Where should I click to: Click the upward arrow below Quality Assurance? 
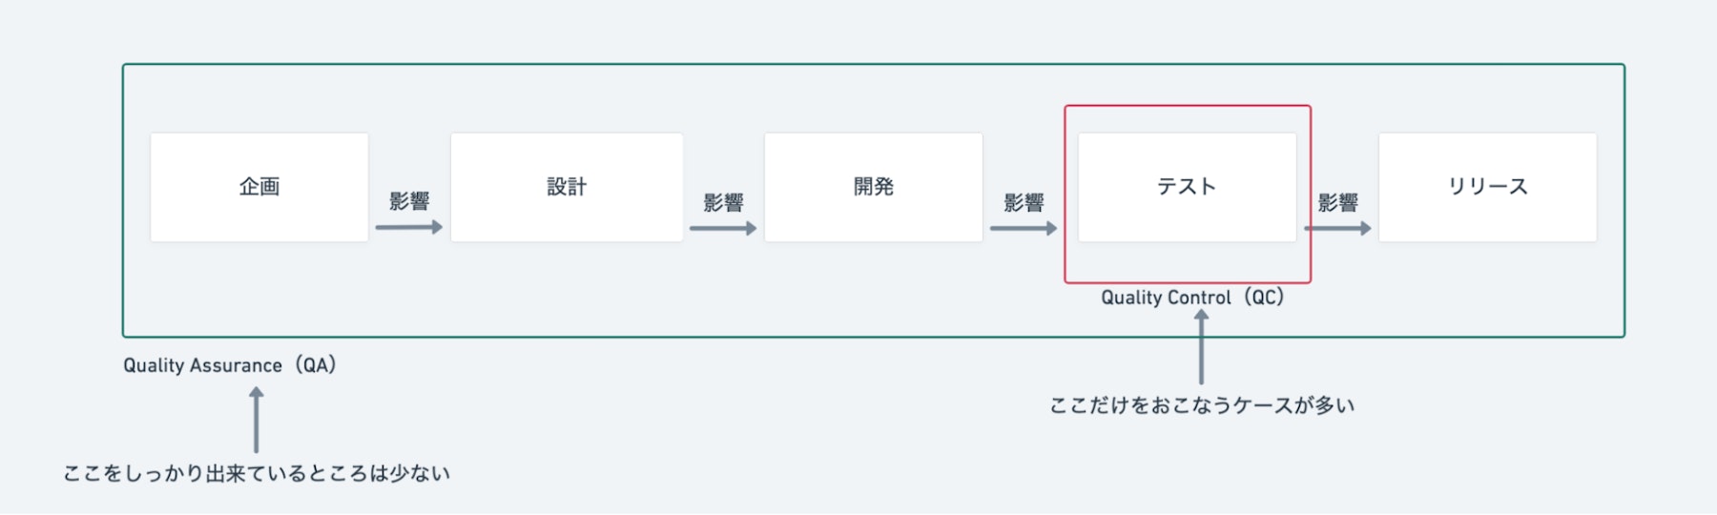[256, 420]
